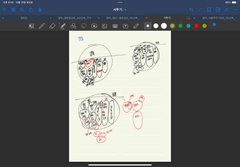Screen dimensions: 240x167
Task: Activate the laser pointer tool
Action: [136, 26]
